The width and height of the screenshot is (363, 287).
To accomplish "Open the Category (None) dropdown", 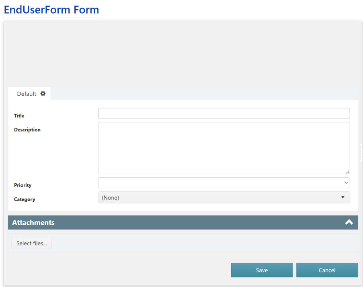I will 224,197.
